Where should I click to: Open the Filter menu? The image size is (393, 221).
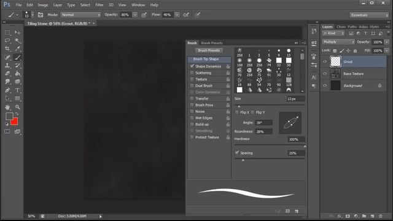pos(99,5)
